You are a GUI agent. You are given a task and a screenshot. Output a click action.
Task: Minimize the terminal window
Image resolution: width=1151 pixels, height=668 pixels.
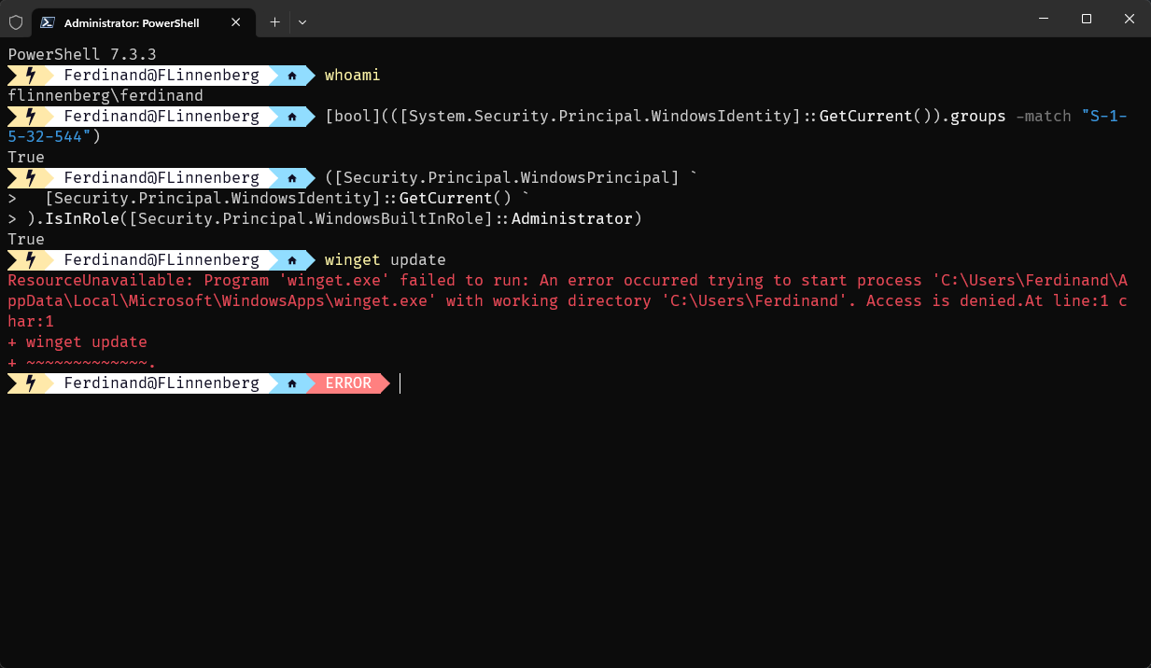1044,19
